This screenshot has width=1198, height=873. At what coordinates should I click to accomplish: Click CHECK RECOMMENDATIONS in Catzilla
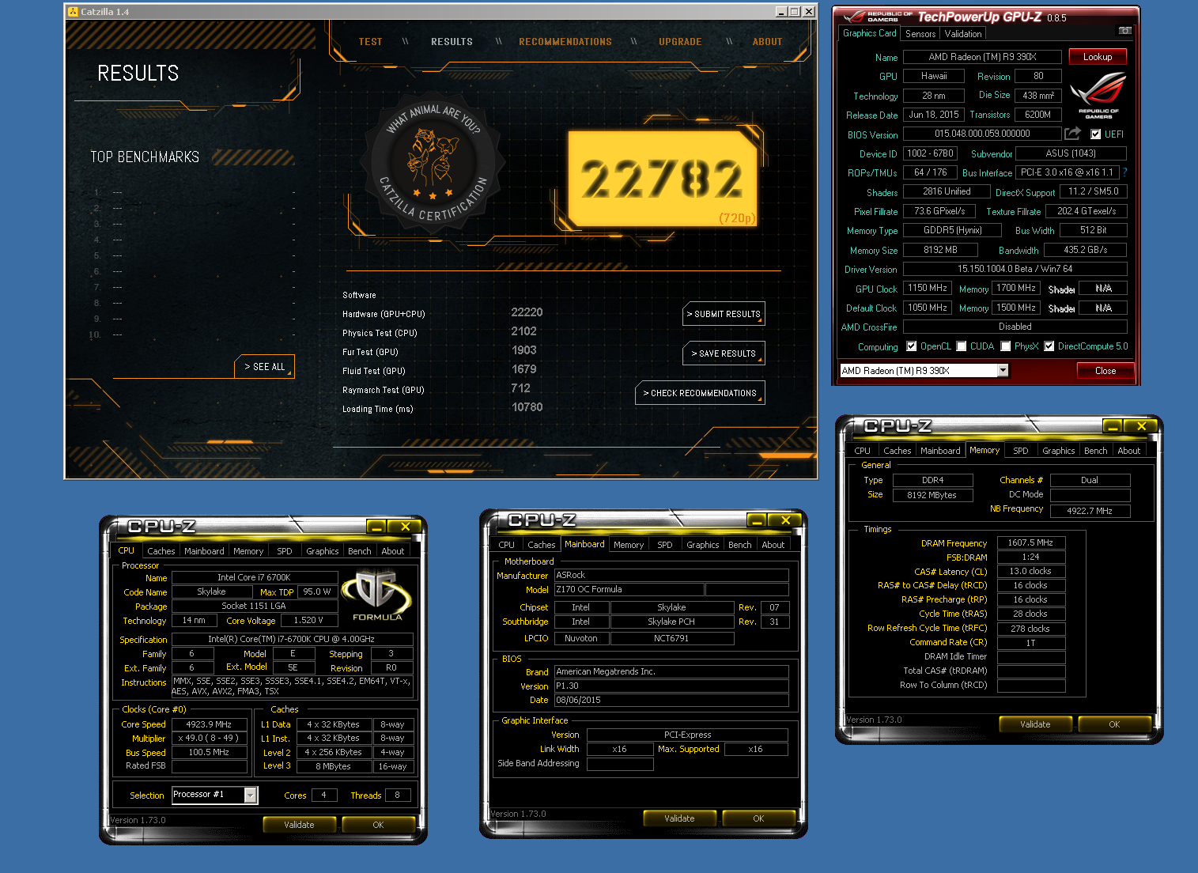700,393
